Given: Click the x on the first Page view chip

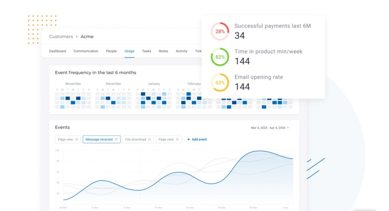Looking at the screenshot, I should (77, 140).
